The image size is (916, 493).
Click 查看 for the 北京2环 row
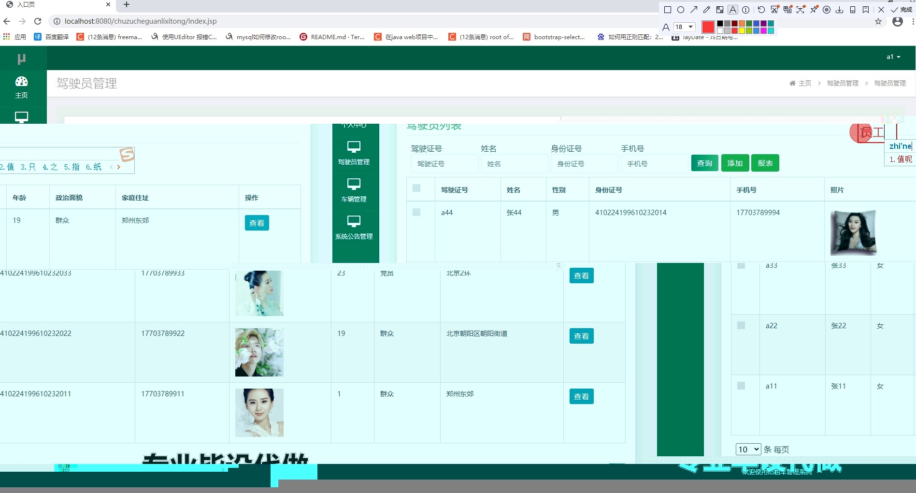(582, 275)
